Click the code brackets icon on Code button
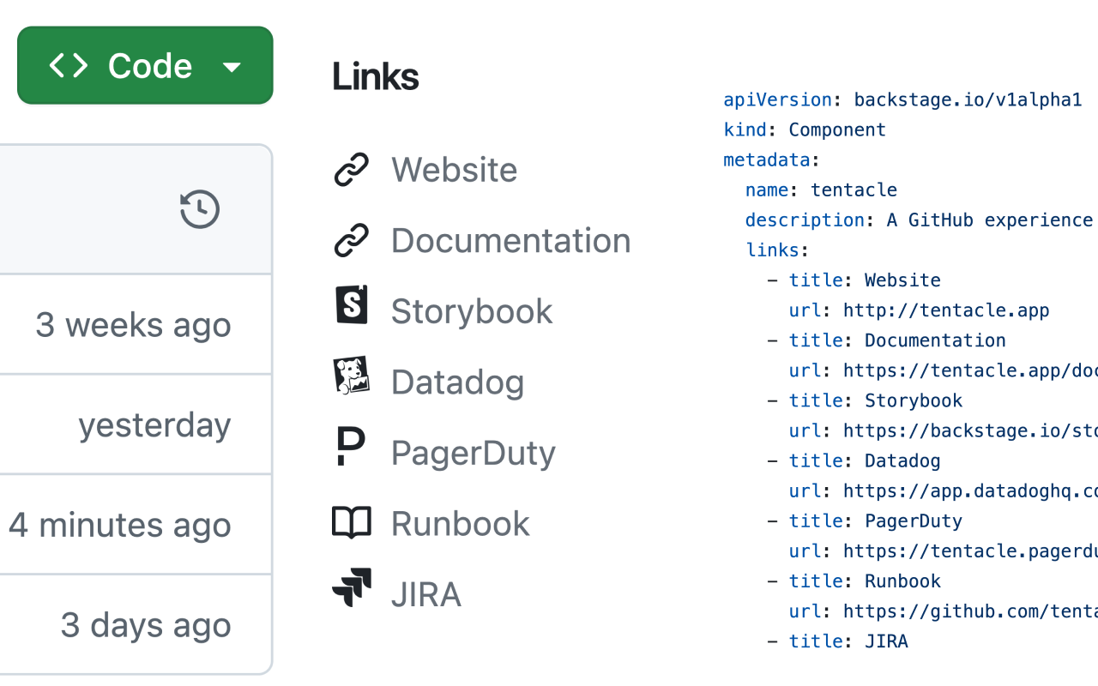This screenshot has height=686, width=1098. tap(70, 64)
